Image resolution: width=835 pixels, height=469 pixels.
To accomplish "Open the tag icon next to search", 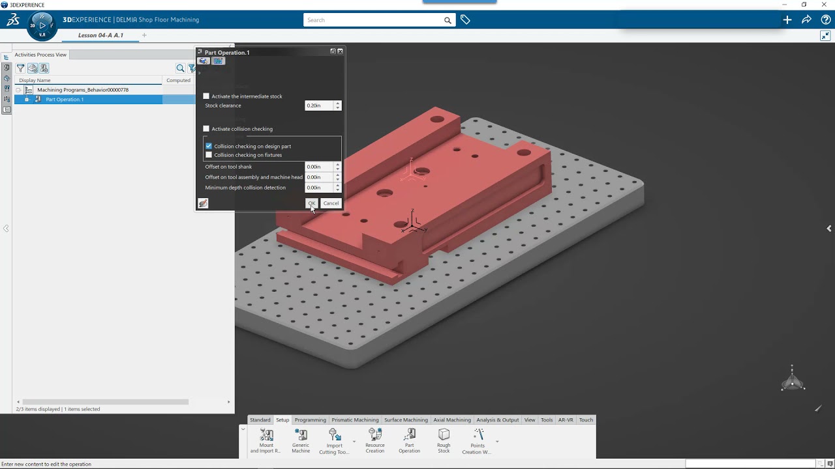I will [465, 20].
